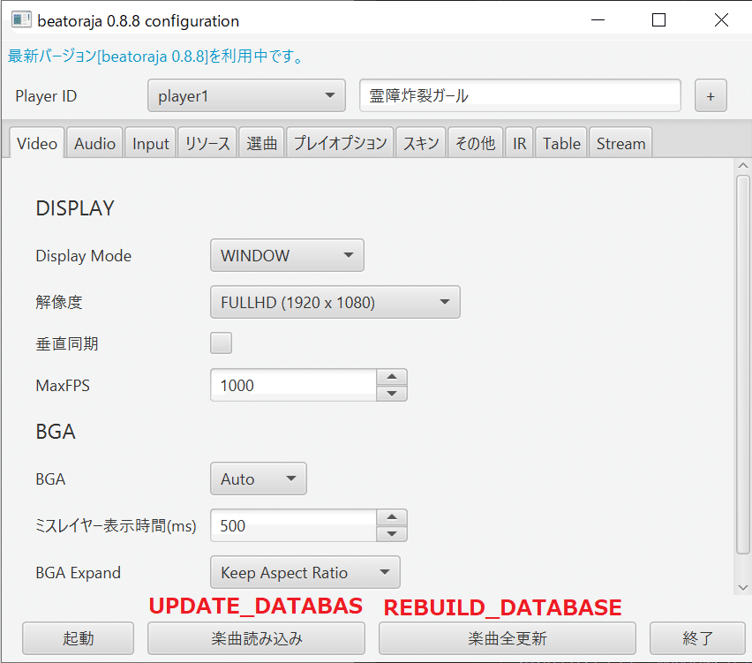The height and width of the screenshot is (663, 752).
Task: Open the Stream tab
Action: 620,142
